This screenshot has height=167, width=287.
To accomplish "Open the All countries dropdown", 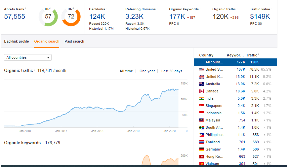I will coord(28,57).
